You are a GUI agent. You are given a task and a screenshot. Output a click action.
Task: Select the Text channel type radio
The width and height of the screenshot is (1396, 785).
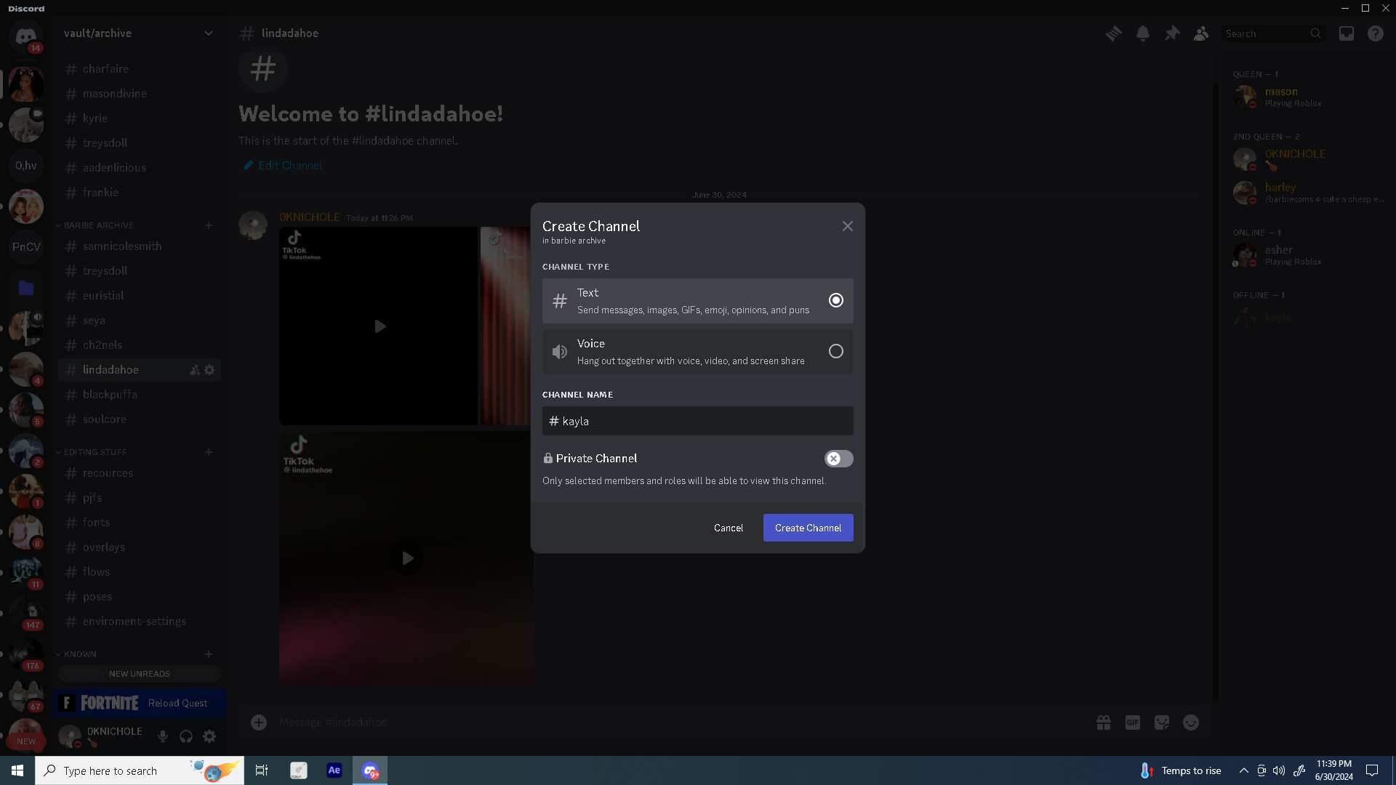(x=836, y=300)
